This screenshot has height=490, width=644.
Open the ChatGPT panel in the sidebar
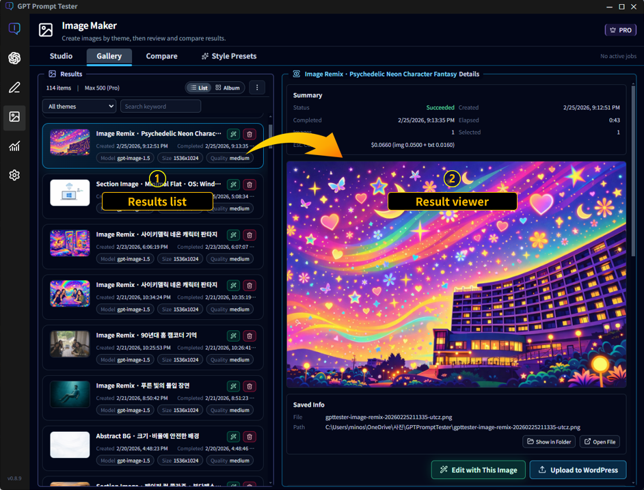[x=14, y=58]
